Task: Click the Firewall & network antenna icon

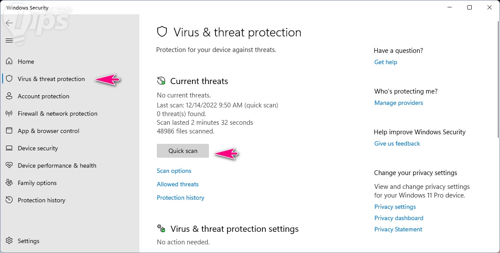Action: pos(9,114)
